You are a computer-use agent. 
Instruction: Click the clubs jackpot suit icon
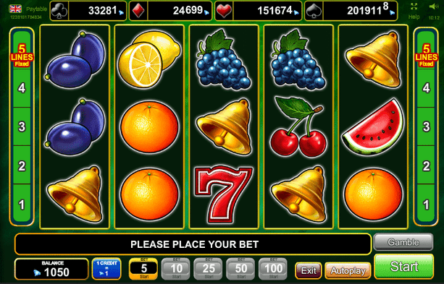click(59, 11)
